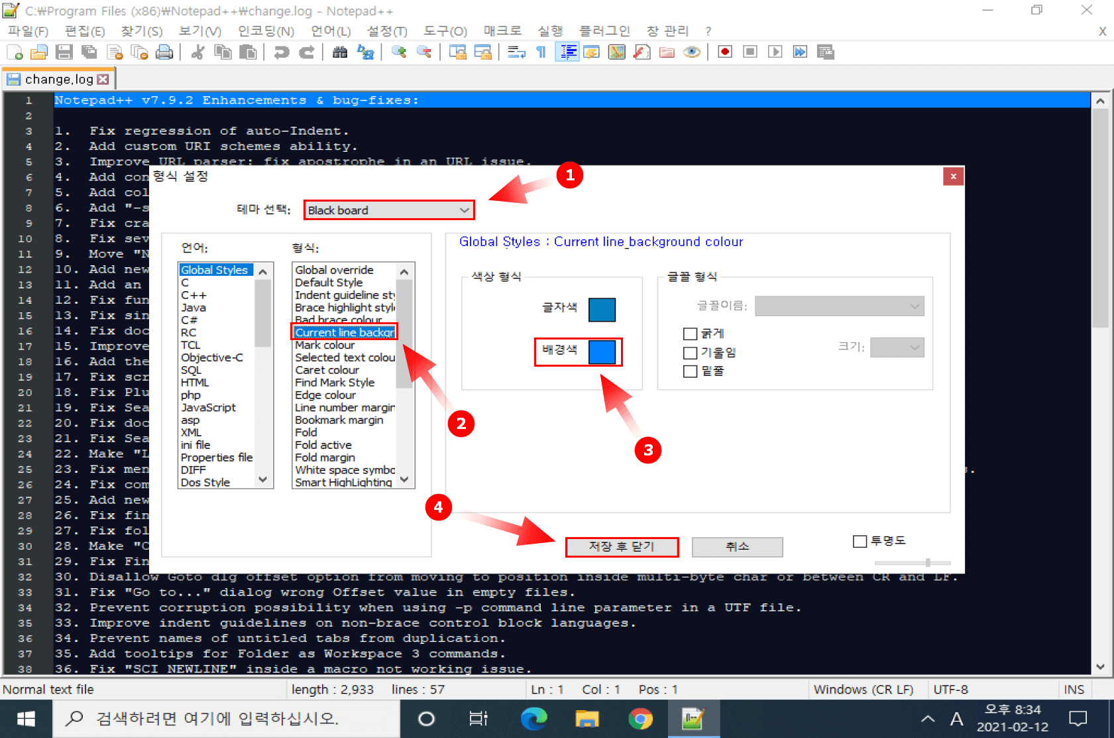1114x738 pixels.
Task: Tick the 투명도 transparency checkbox
Action: click(860, 542)
